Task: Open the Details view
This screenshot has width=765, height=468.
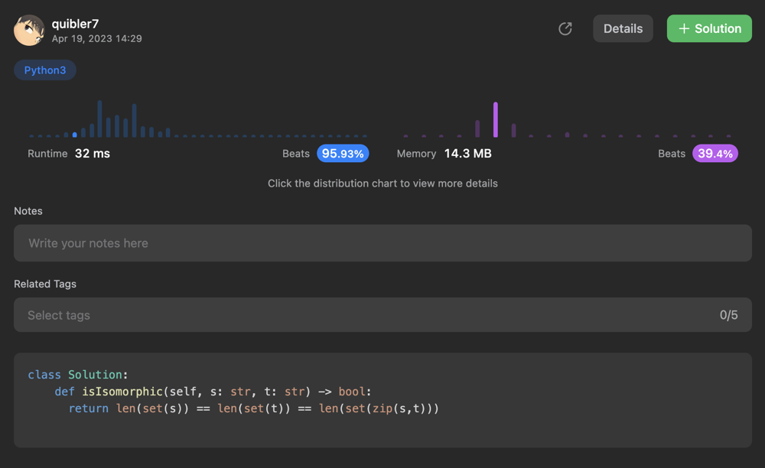Action: (x=623, y=29)
